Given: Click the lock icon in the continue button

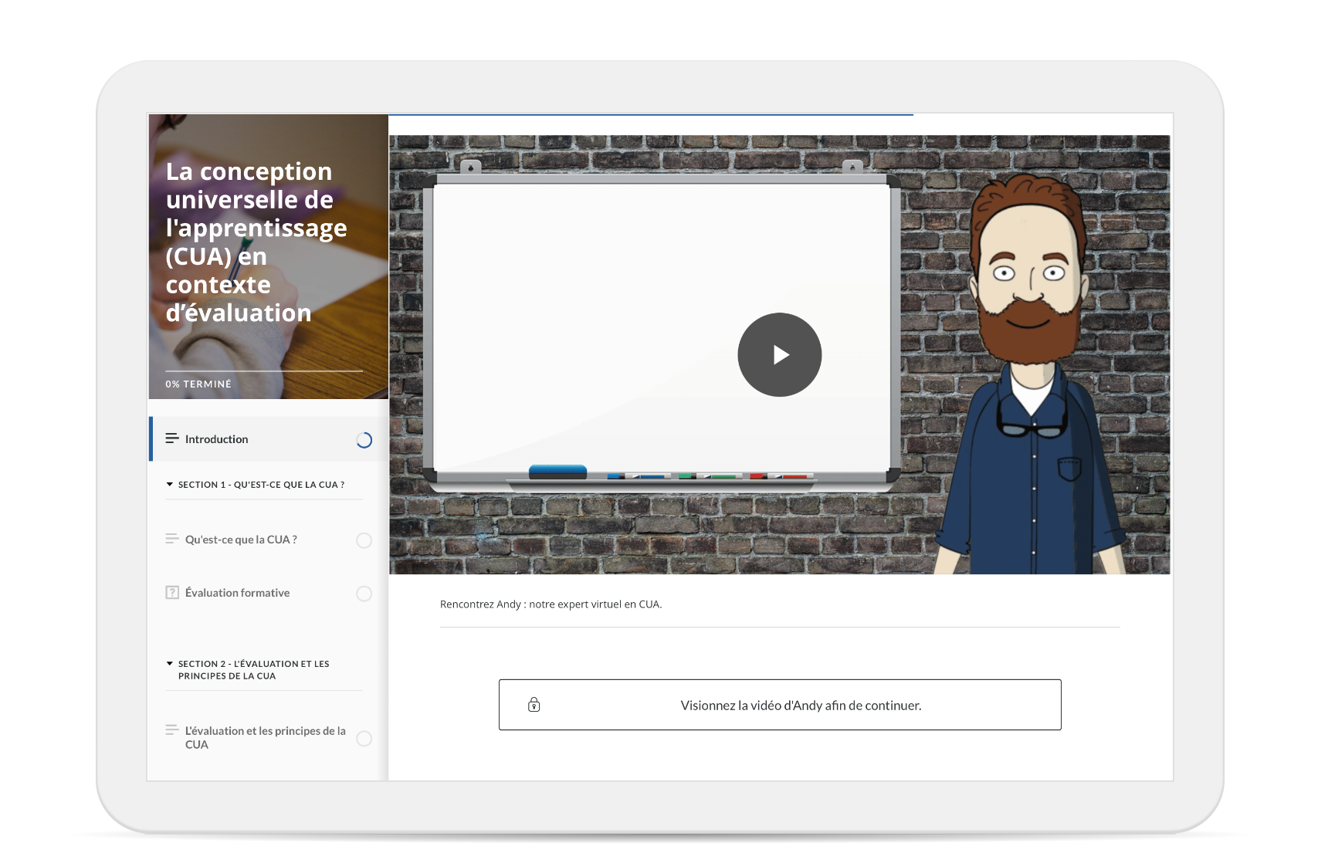Looking at the screenshot, I should (x=534, y=705).
